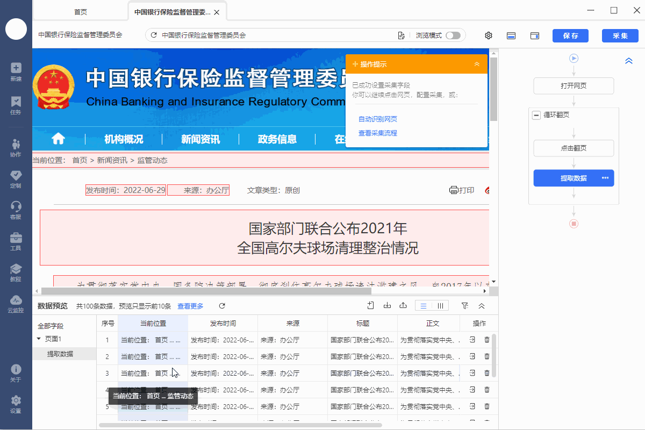Collapse the workflow panel double chevron
The height and width of the screenshot is (430, 645).
[x=629, y=61]
